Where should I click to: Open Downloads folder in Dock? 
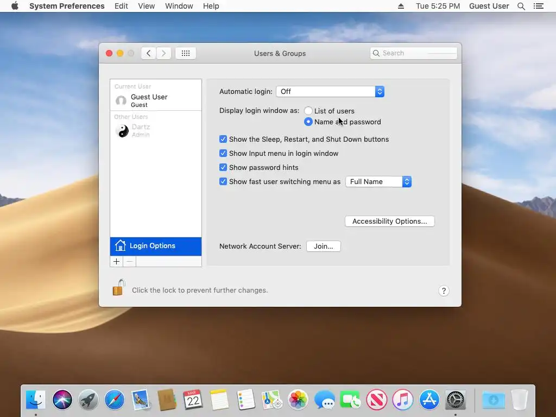pyautogui.click(x=493, y=400)
